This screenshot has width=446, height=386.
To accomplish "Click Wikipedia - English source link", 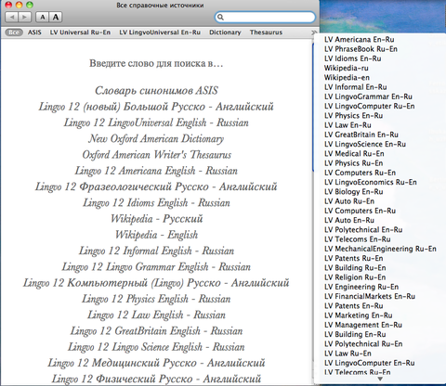I will click(x=157, y=235).
